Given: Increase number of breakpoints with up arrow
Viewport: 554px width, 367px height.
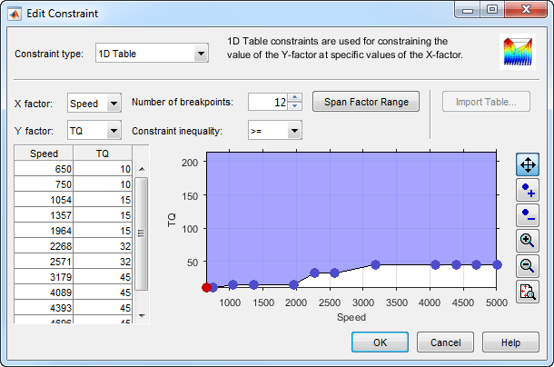Looking at the screenshot, I should pyautogui.click(x=294, y=97).
